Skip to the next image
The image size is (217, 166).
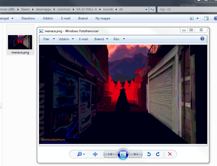click(136, 154)
